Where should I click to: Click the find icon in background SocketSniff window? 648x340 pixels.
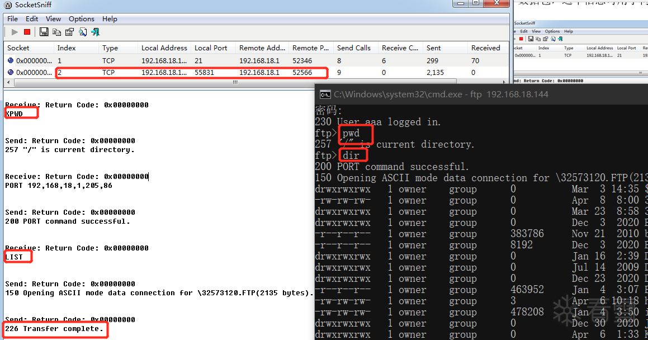tap(553, 39)
